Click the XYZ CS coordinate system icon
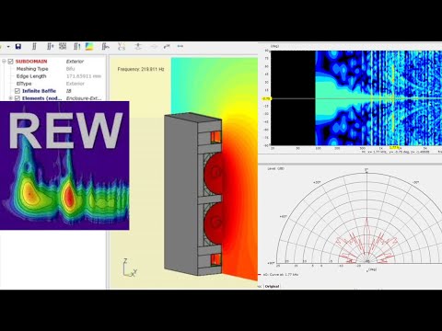442x331 pixels. pyautogui.click(x=122, y=46)
